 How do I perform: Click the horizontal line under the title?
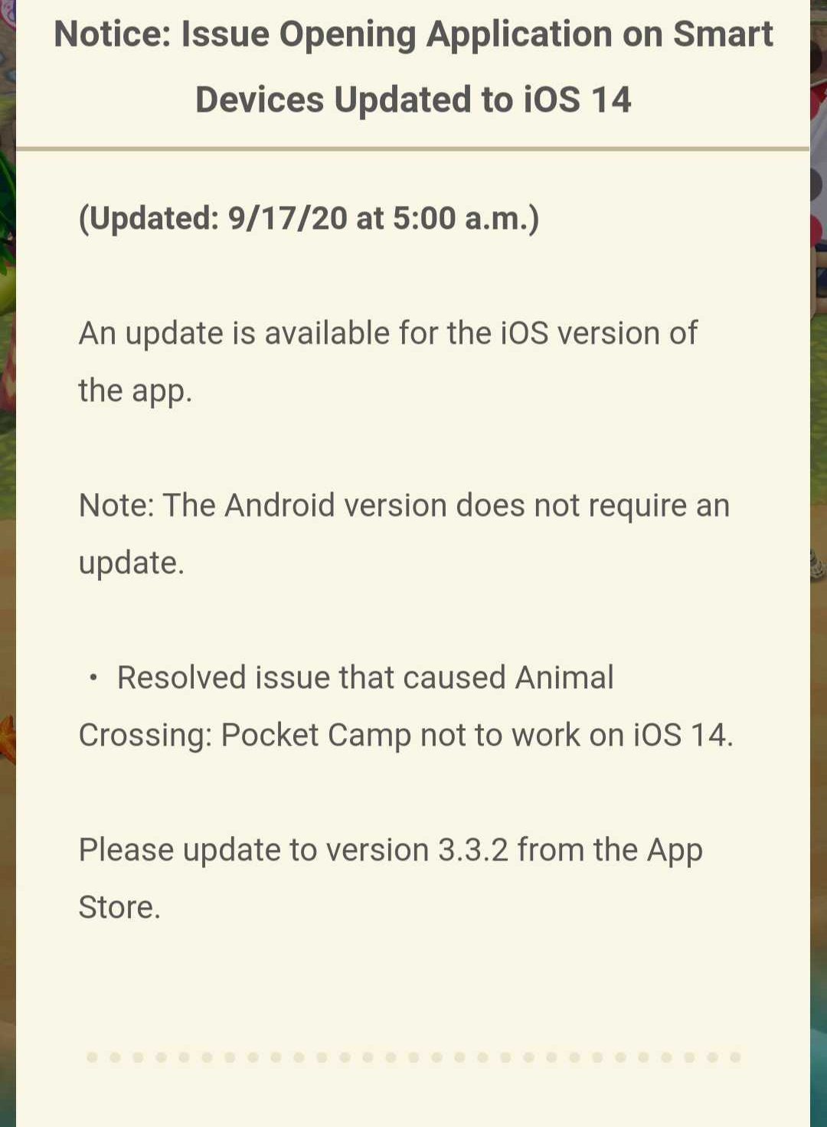point(413,148)
